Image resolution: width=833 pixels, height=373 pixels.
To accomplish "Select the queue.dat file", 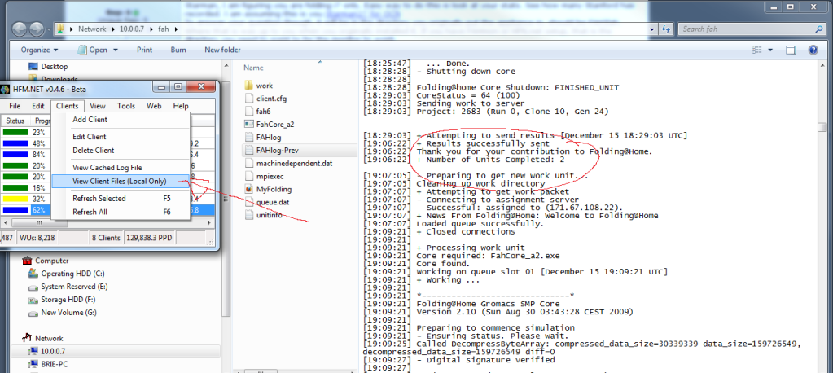I will coord(273,202).
